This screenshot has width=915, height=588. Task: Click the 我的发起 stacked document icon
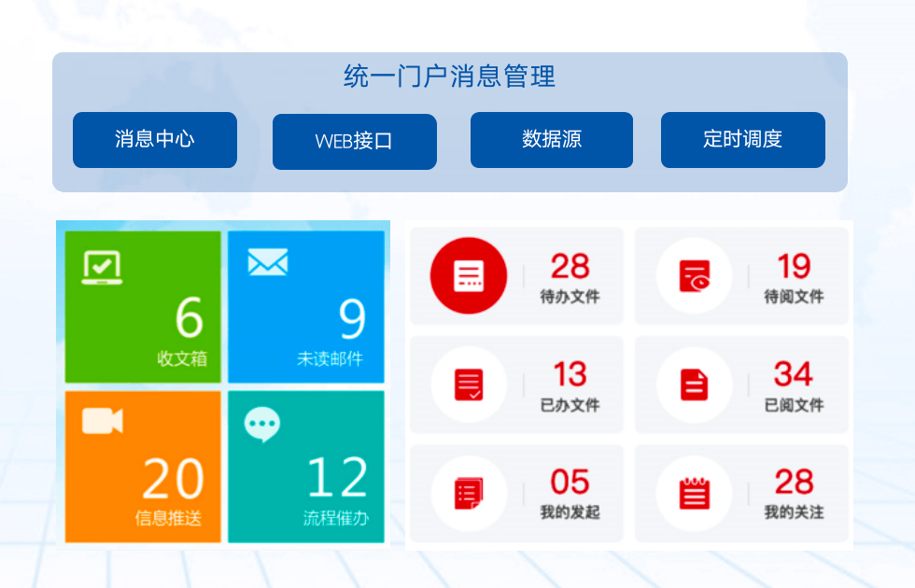click(x=469, y=494)
